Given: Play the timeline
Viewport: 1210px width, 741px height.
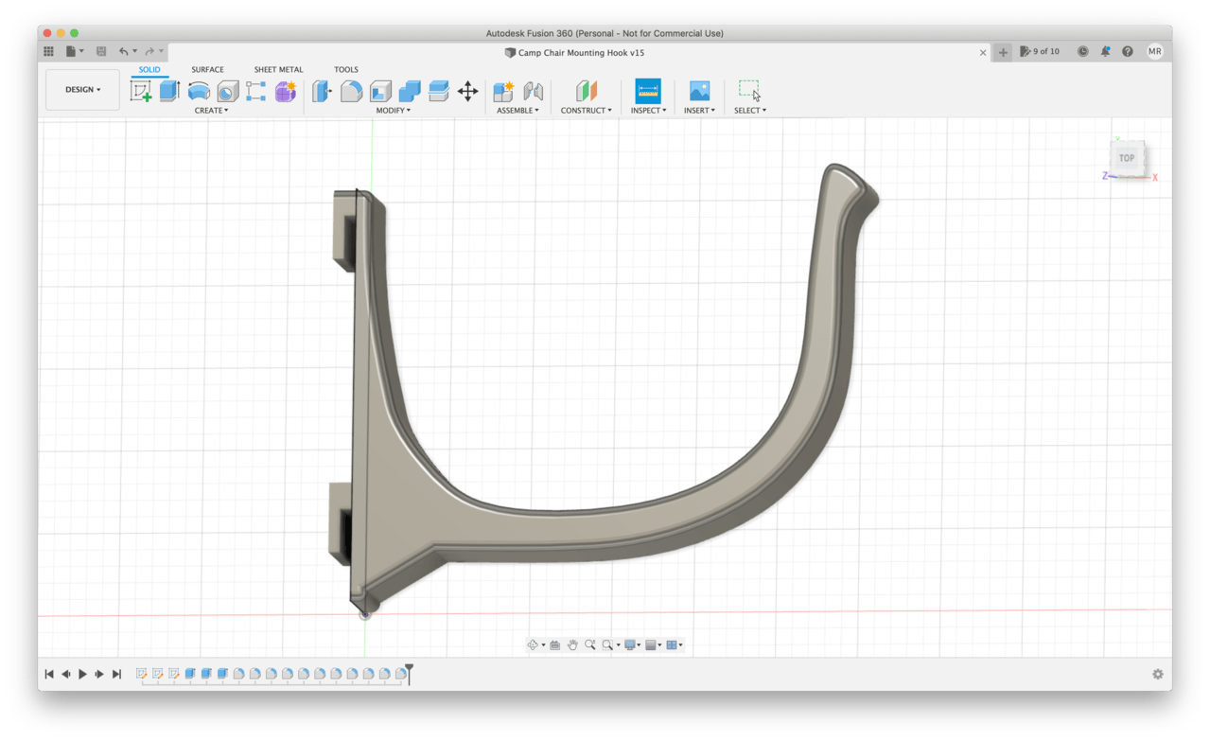Looking at the screenshot, I should pos(82,674).
